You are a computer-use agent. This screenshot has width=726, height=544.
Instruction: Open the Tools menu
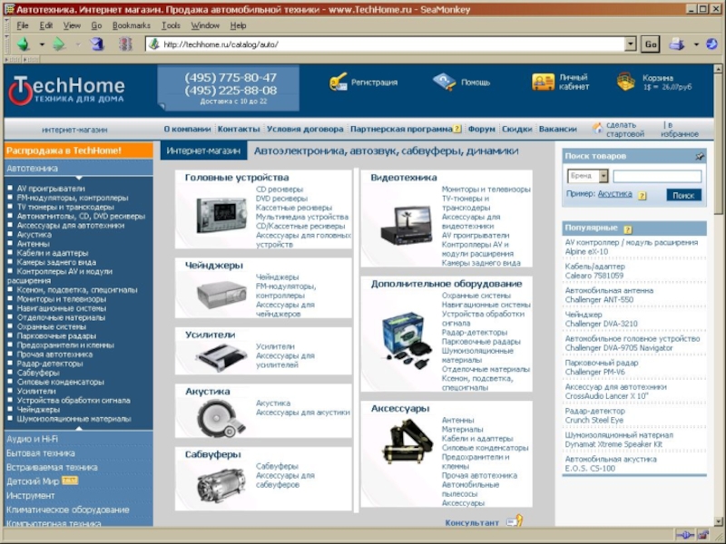click(x=171, y=25)
